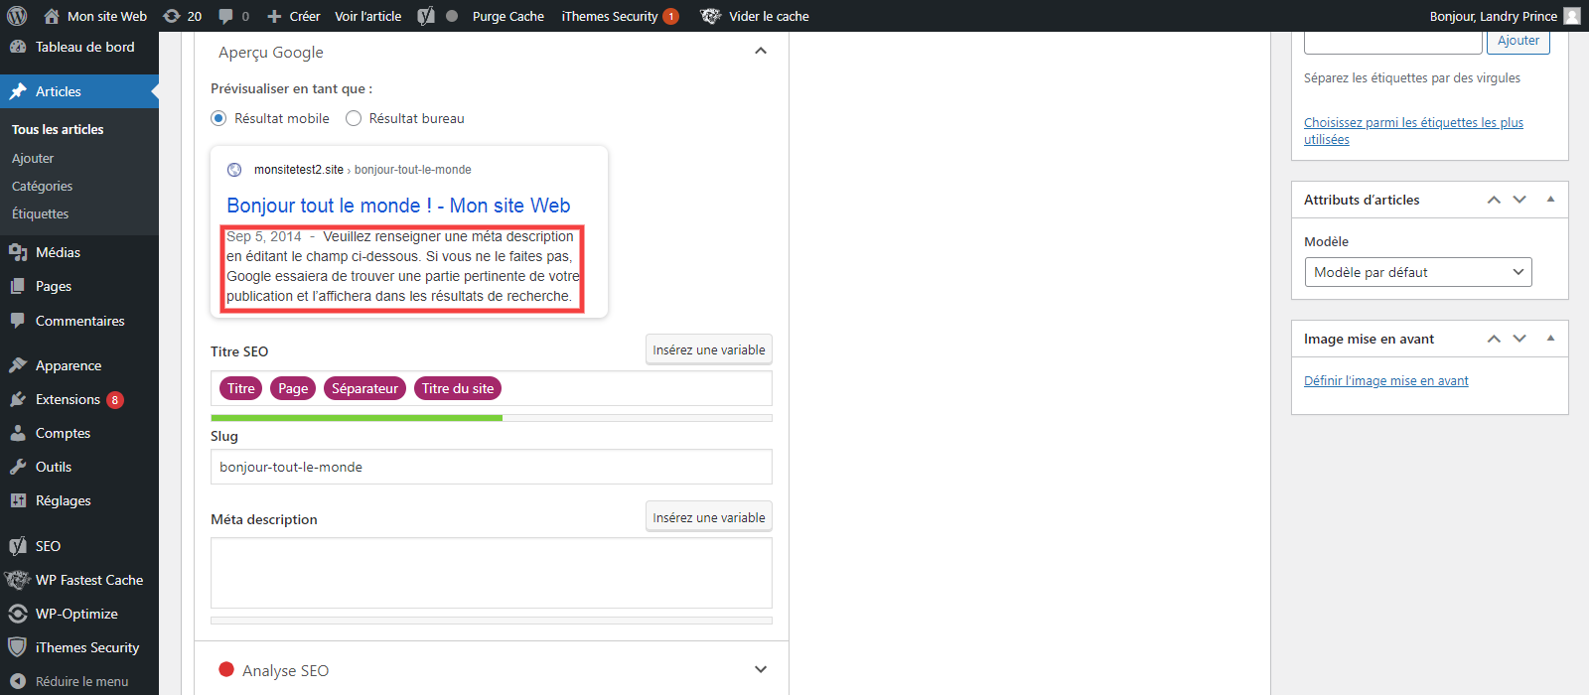Click the user avatar next to Landry Prince

pyautogui.click(x=1572, y=16)
